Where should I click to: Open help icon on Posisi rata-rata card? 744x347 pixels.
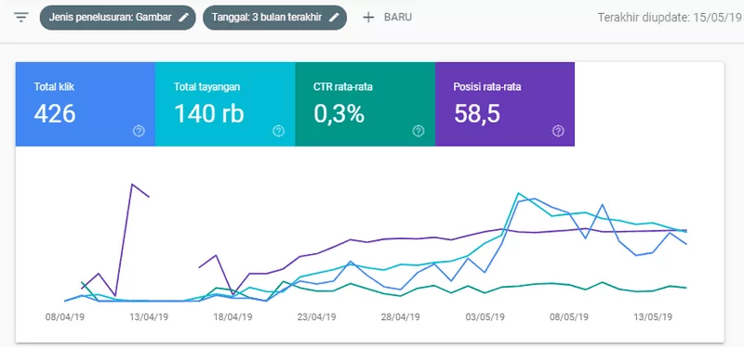(x=558, y=131)
